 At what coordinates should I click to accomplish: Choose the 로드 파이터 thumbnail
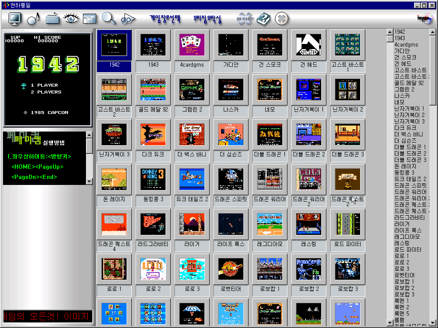(x=347, y=225)
